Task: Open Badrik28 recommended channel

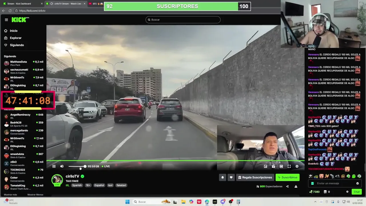Action: click(x=23, y=124)
